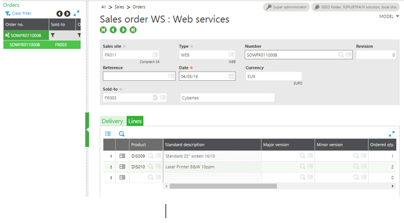Select order row SOWFR0110008 FR003

[x=42, y=45]
